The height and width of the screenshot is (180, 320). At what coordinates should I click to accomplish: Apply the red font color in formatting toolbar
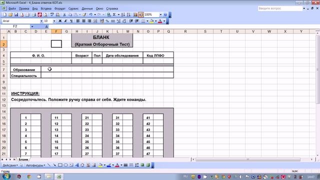click(x=160, y=21)
